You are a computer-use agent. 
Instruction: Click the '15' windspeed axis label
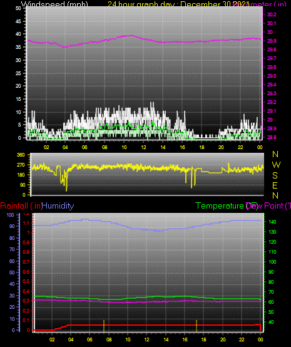[x=18, y=99]
